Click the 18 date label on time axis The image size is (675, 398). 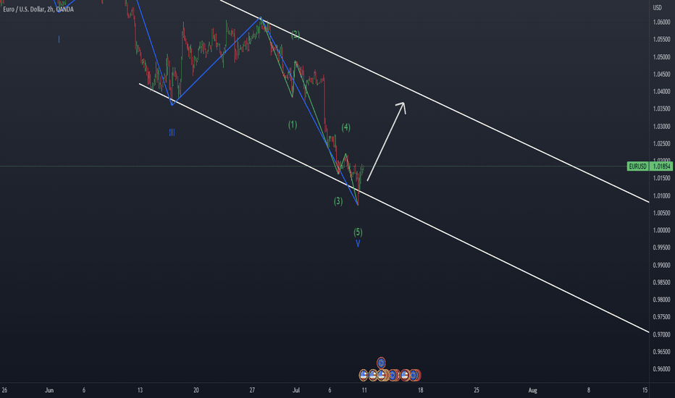(x=421, y=390)
